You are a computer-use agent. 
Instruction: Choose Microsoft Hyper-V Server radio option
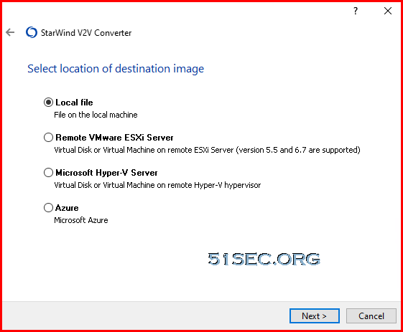pyautogui.click(x=48, y=173)
